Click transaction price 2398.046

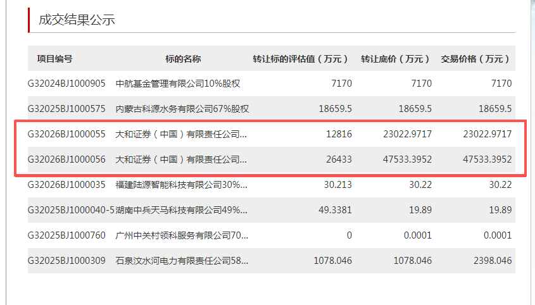(x=493, y=260)
